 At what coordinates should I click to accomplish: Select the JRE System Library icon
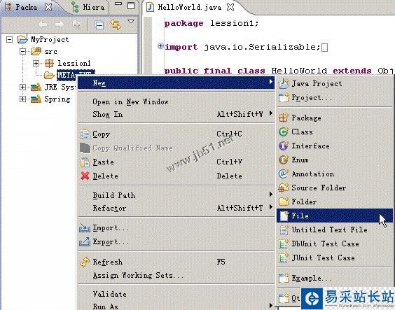point(36,87)
